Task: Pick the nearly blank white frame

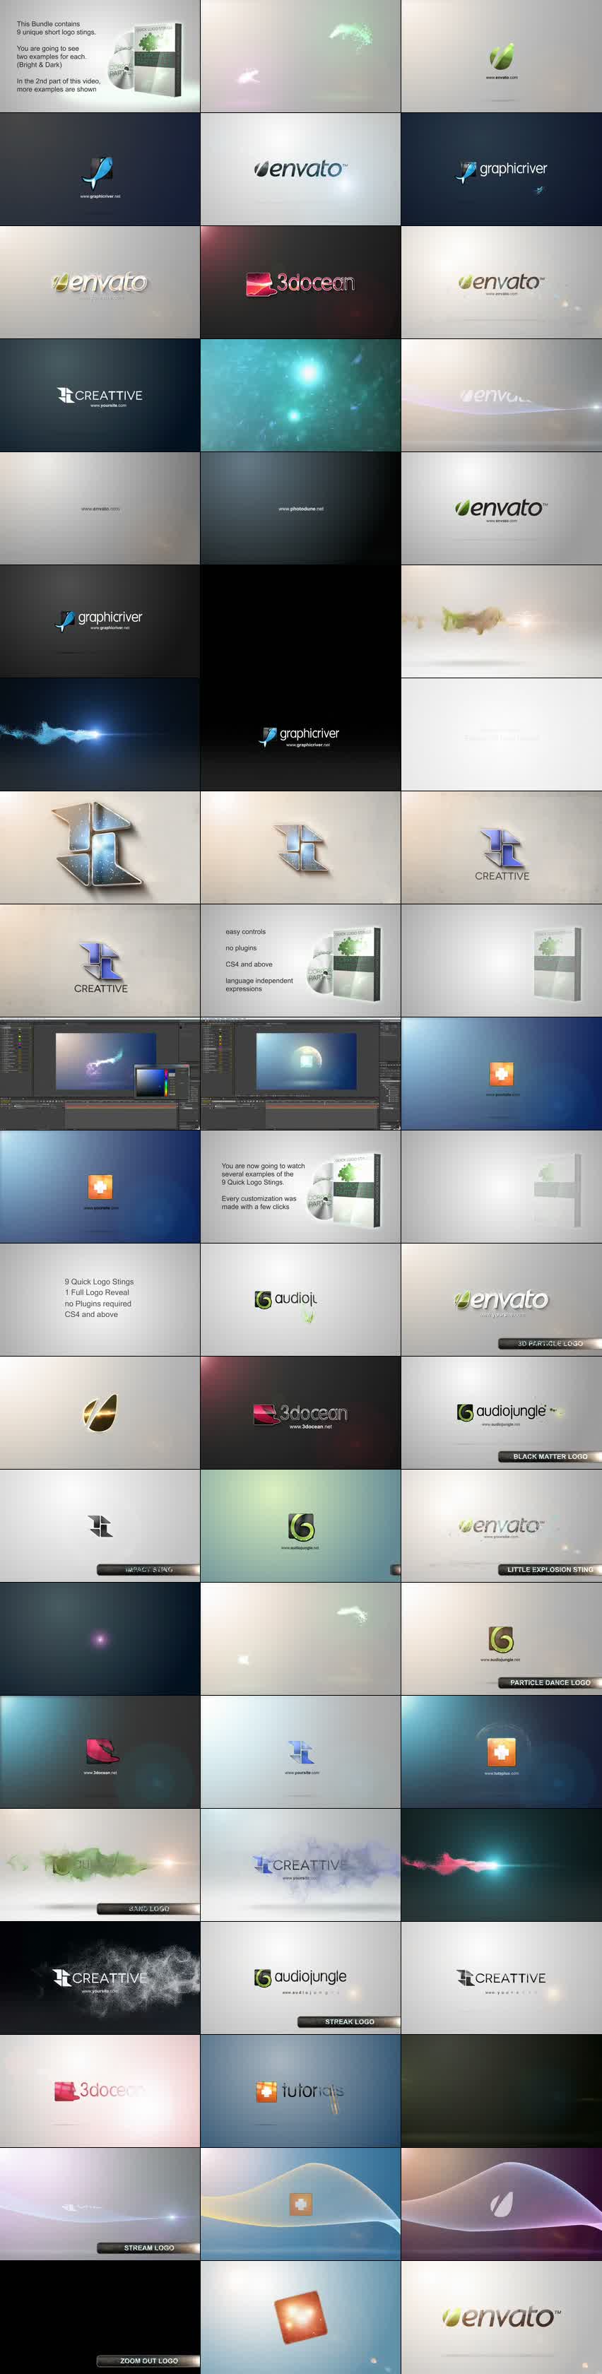Action: click(502, 735)
